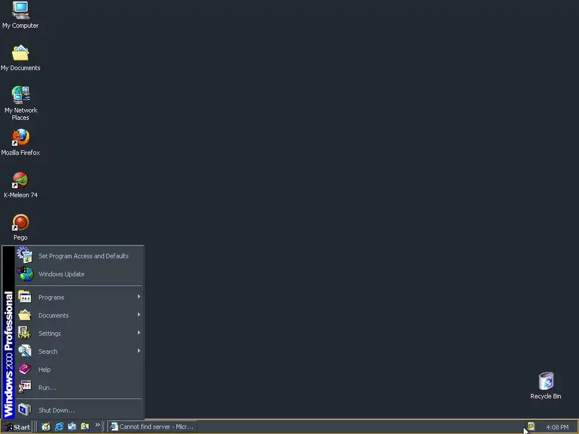579x434 pixels.
Task: Expand the Programs submenu
Action: (x=79, y=297)
